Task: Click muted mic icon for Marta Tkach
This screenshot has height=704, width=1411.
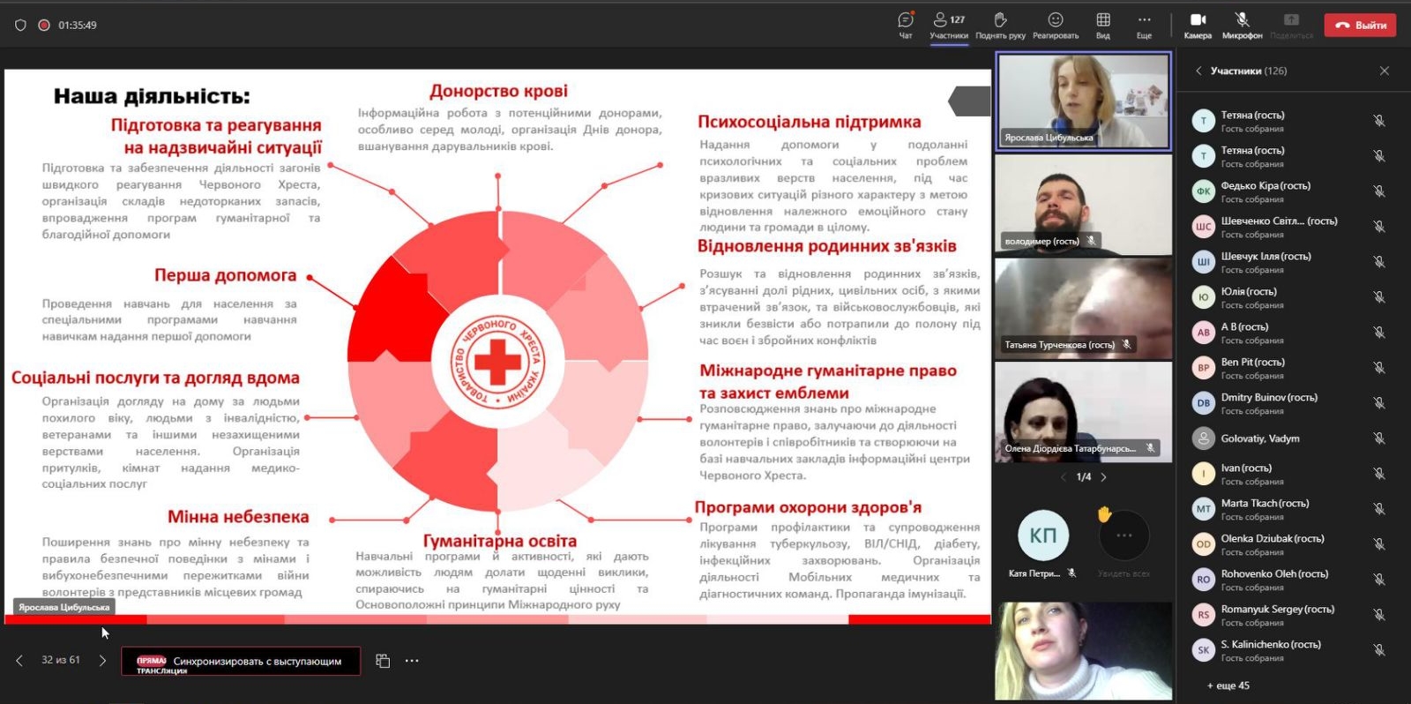Action: click(x=1379, y=509)
